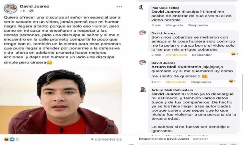The width and height of the screenshot is (243, 145).
Task: Click the public globe privacy icon
Action: click(31, 11)
